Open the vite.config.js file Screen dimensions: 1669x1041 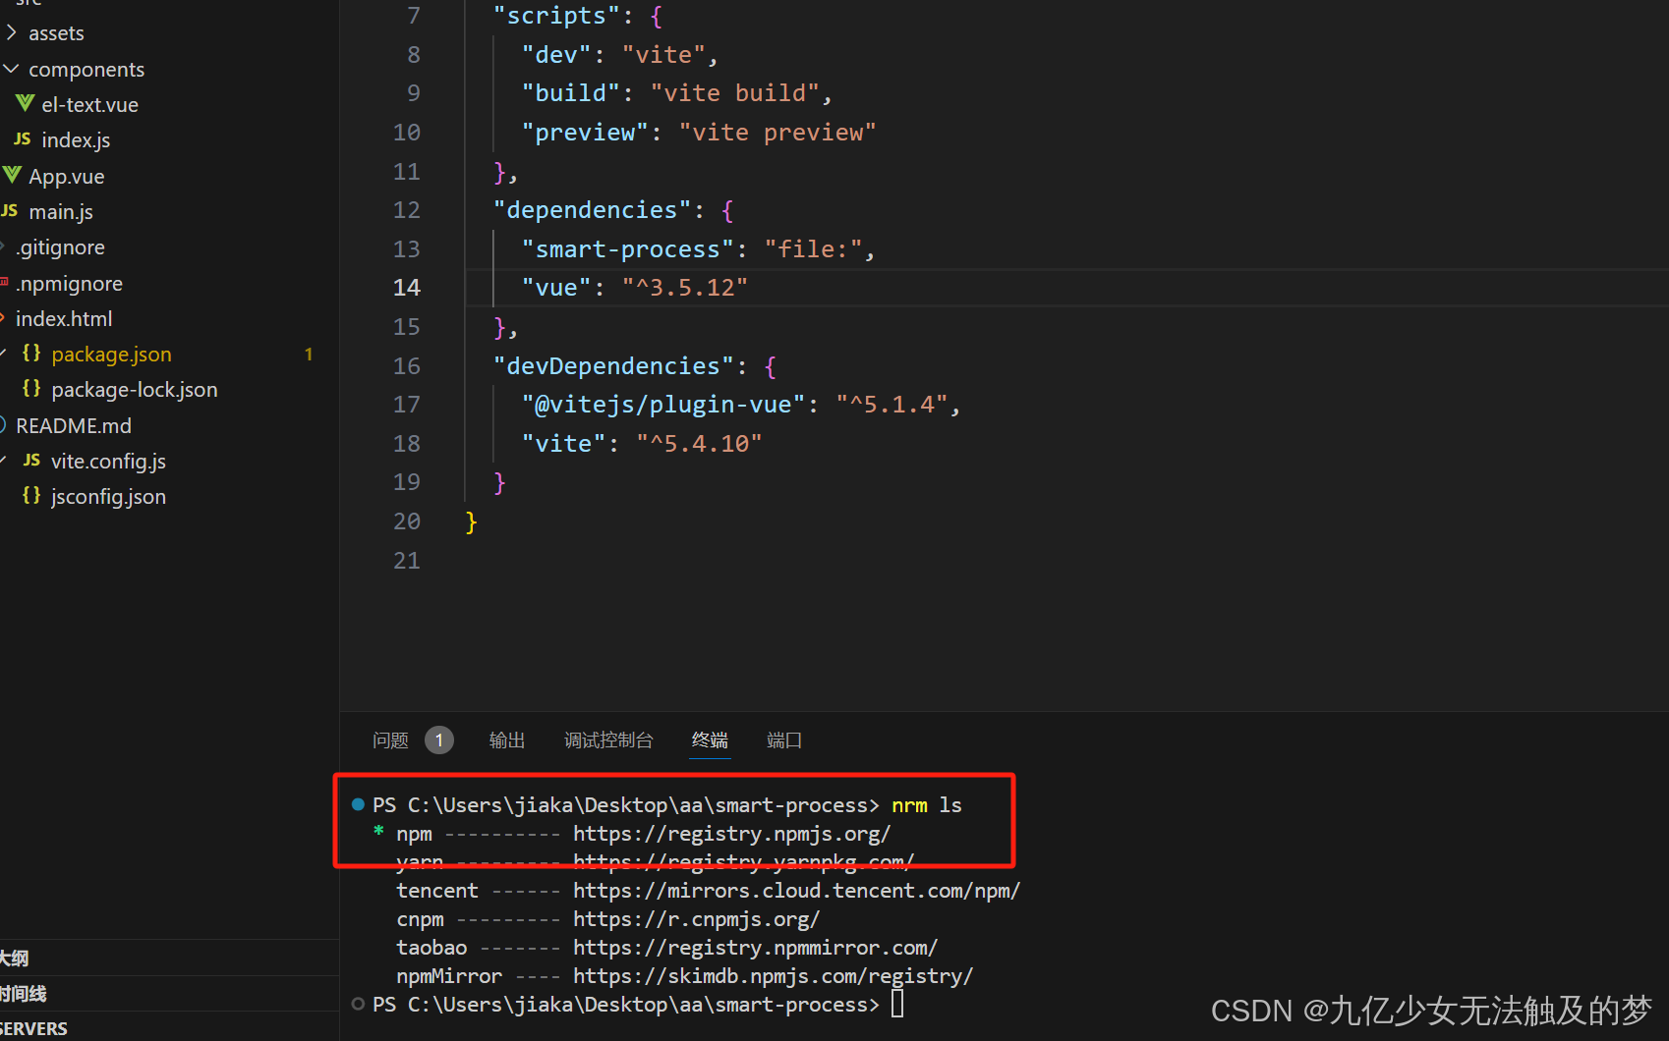tap(108, 462)
